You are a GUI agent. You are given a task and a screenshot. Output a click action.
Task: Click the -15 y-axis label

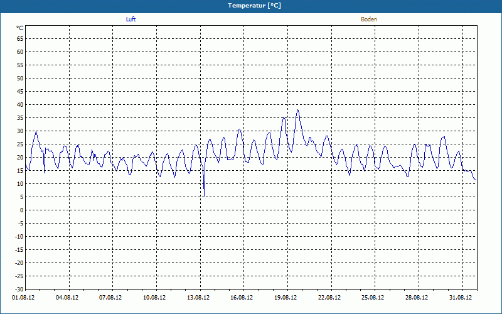tap(19, 250)
